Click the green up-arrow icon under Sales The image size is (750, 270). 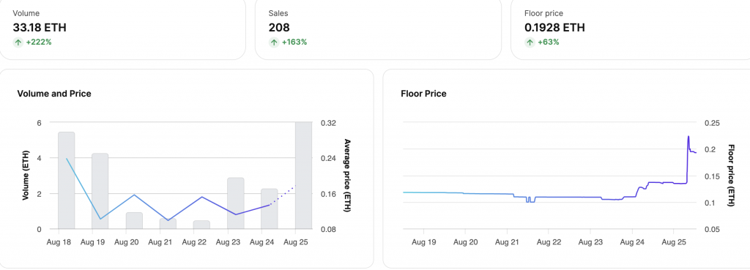coord(274,42)
